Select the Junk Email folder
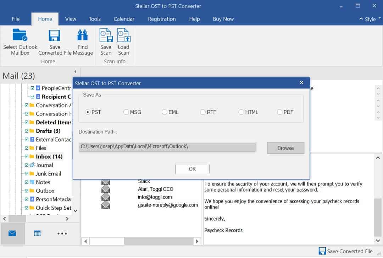 tap(48, 173)
